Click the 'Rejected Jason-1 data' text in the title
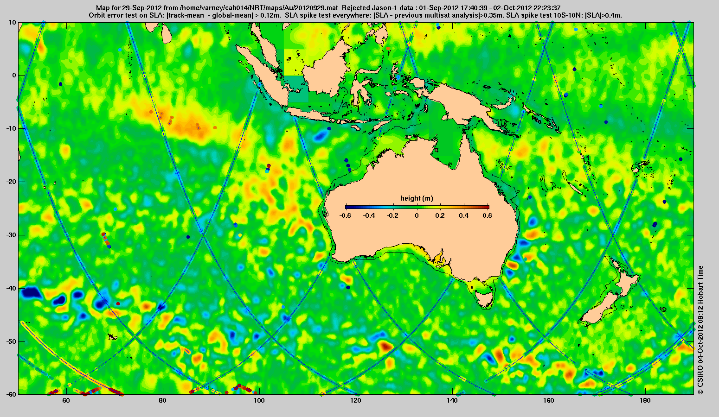Image resolution: width=719 pixels, height=417 pixels. 377,8
